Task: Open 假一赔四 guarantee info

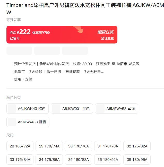Action: tap(54, 72)
